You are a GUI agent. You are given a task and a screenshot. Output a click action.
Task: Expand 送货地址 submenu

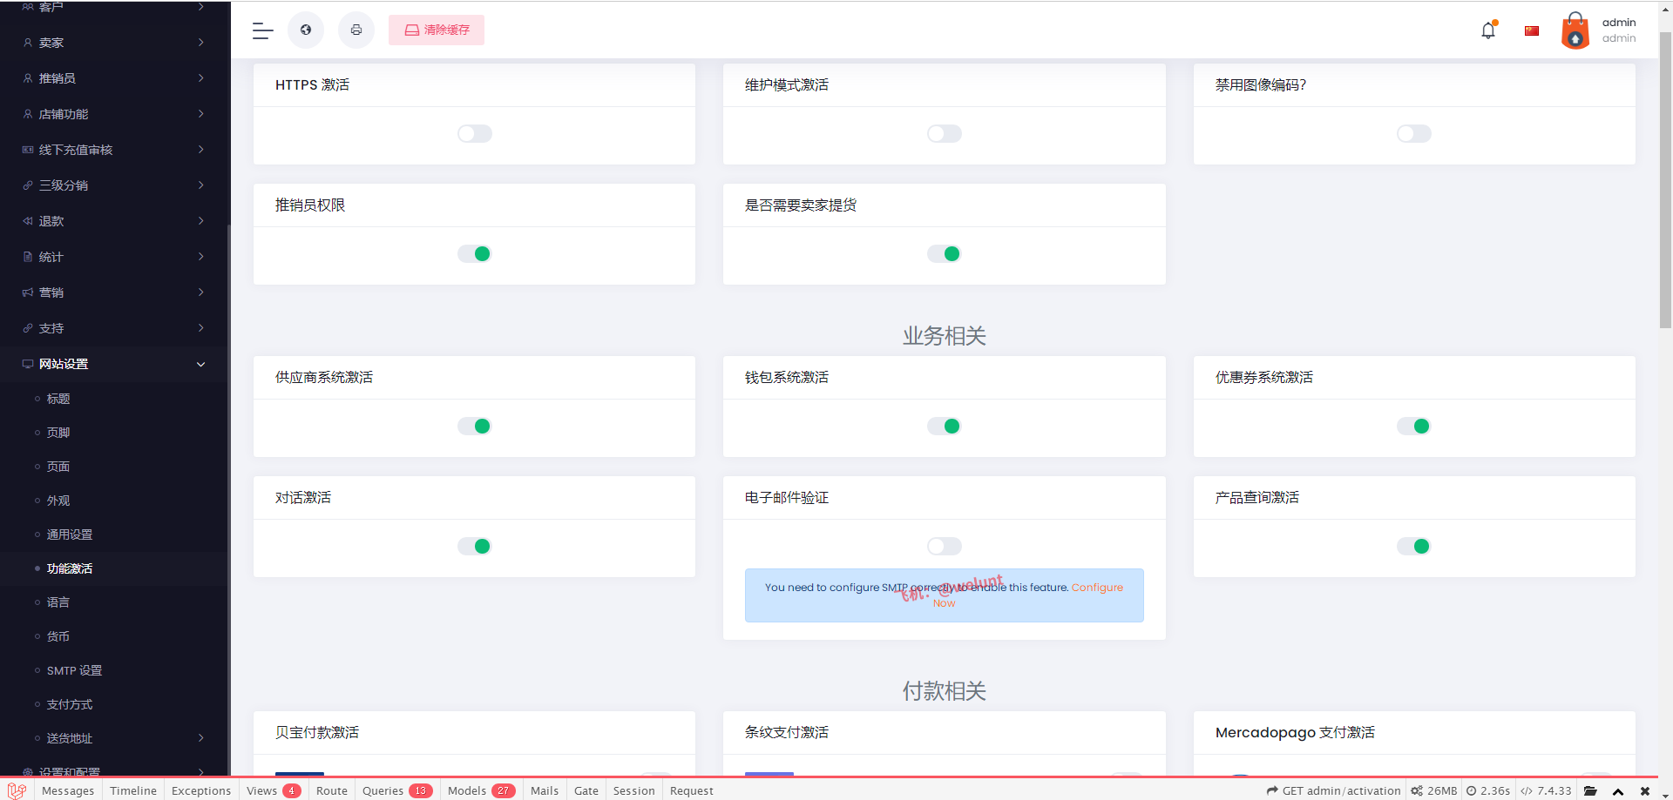(114, 738)
